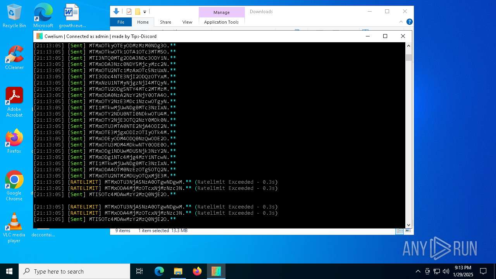
Task: Launch CCleaner from the desktop
Action: pyautogui.click(x=14, y=57)
